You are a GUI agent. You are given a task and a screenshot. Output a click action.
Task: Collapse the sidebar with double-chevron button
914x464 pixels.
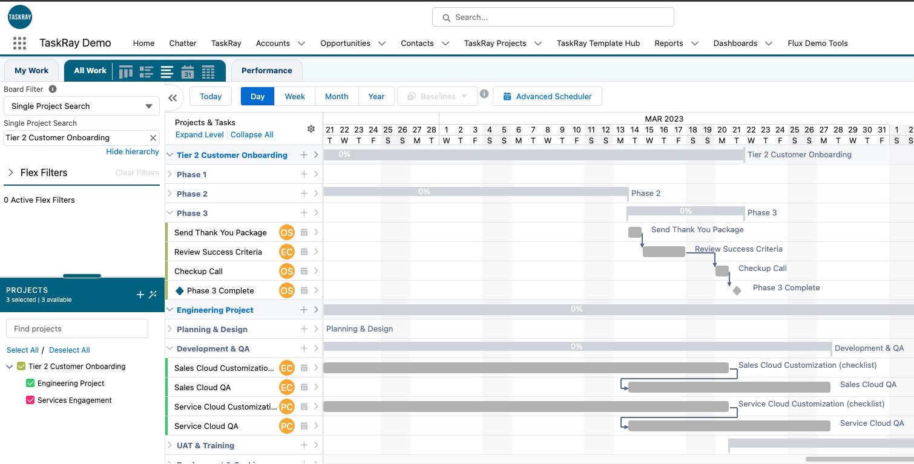point(173,97)
